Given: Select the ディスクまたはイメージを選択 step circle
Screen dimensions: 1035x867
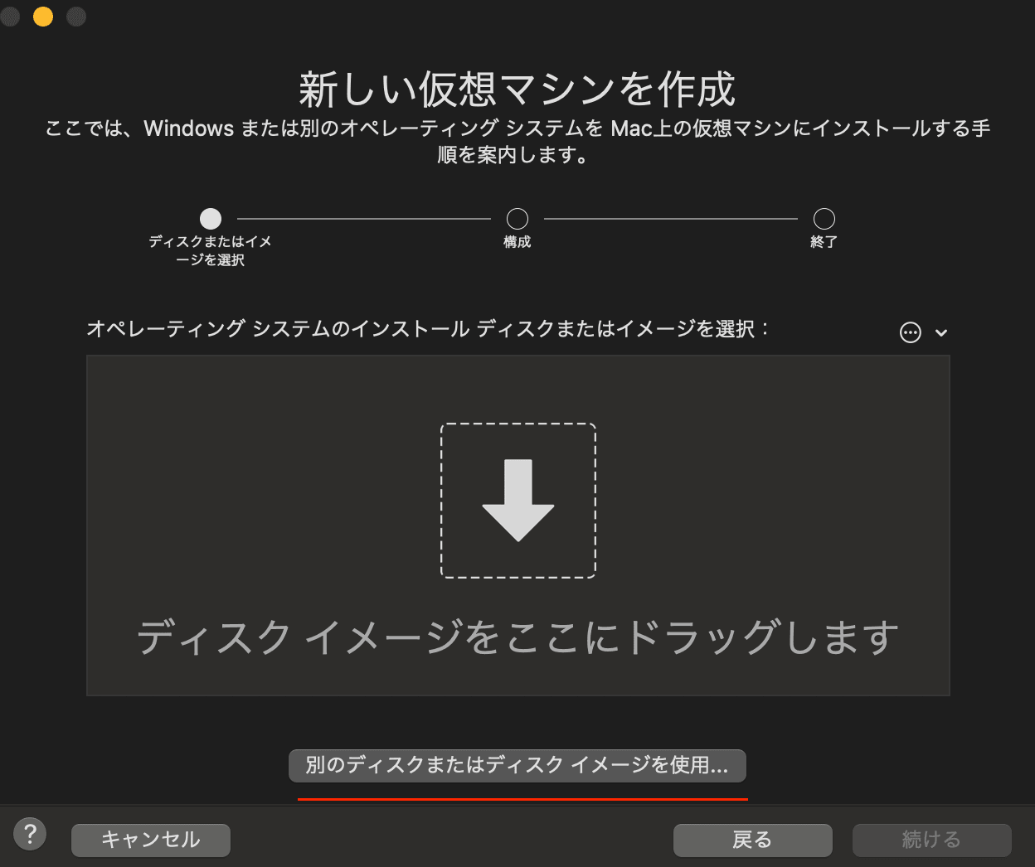Looking at the screenshot, I should point(210,218).
